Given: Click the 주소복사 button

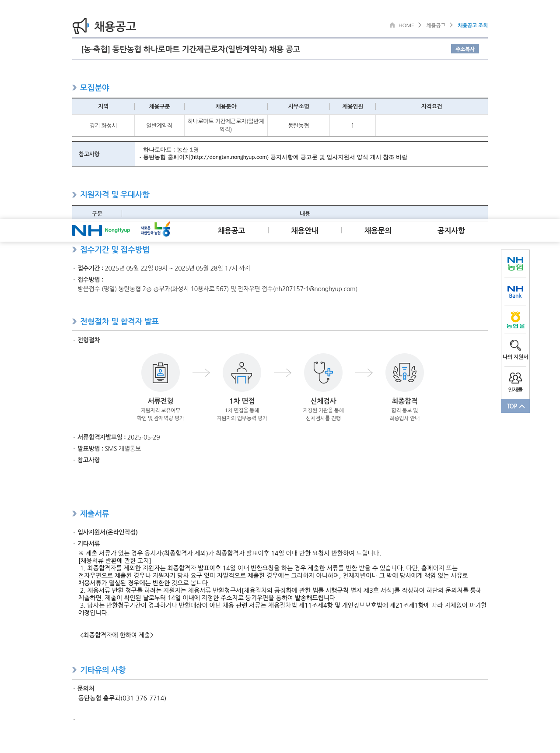Looking at the screenshot, I should [x=465, y=49].
